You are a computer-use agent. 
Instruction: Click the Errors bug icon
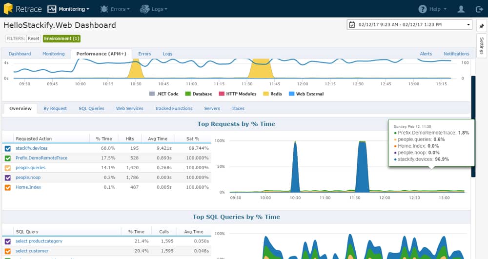[104, 9]
